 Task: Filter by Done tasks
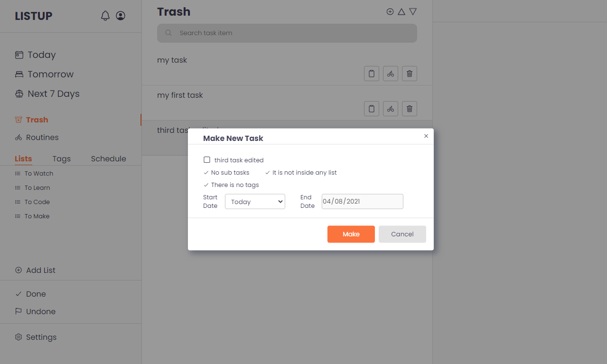pos(36,294)
